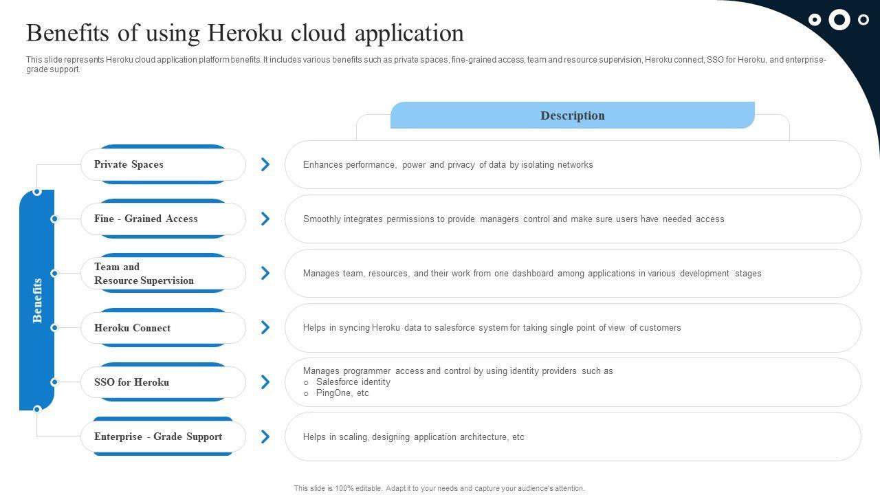The width and height of the screenshot is (880, 495).
Task: Click the slide title about Heroku cloud application
Action: click(x=245, y=33)
